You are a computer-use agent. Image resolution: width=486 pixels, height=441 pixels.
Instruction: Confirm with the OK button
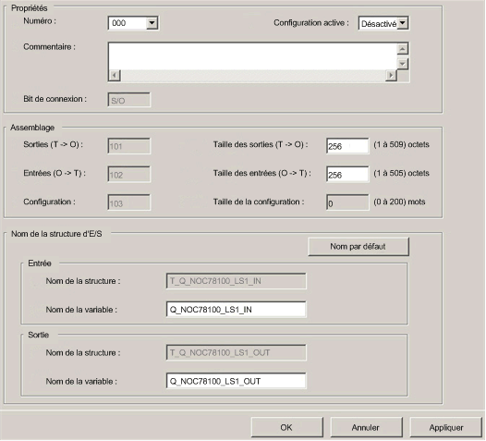coord(287,427)
